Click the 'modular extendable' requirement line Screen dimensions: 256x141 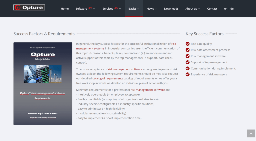(101, 113)
